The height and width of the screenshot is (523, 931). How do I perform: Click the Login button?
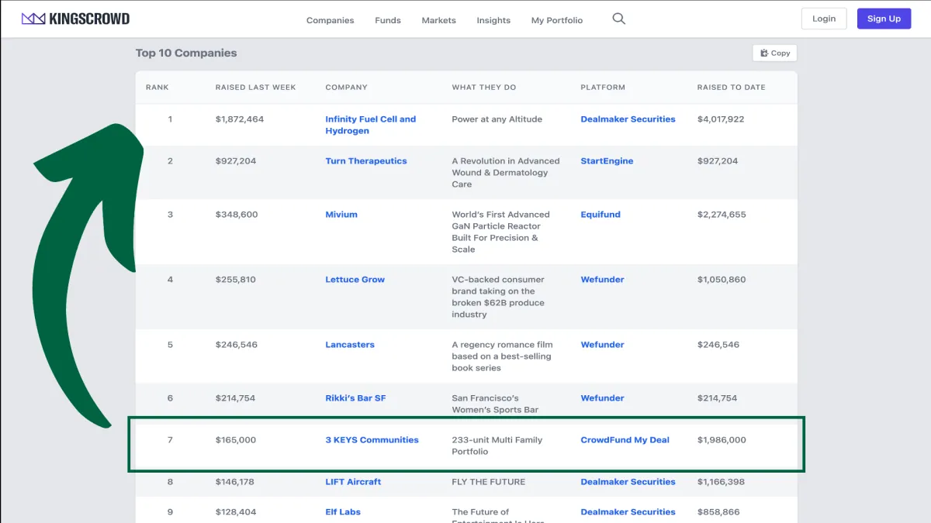click(824, 19)
